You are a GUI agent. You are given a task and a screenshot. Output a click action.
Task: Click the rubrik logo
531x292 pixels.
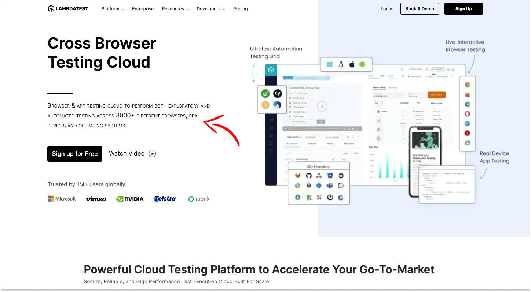click(x=199, y=199)
